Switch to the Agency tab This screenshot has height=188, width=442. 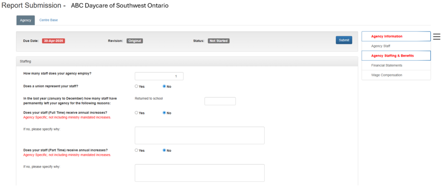point(25,20)
